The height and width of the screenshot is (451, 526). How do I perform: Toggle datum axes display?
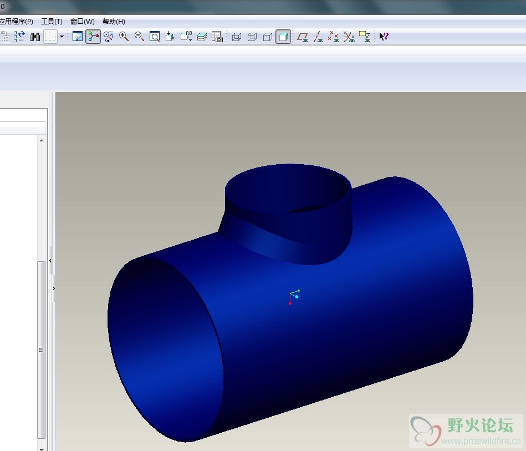click(318, 37)
